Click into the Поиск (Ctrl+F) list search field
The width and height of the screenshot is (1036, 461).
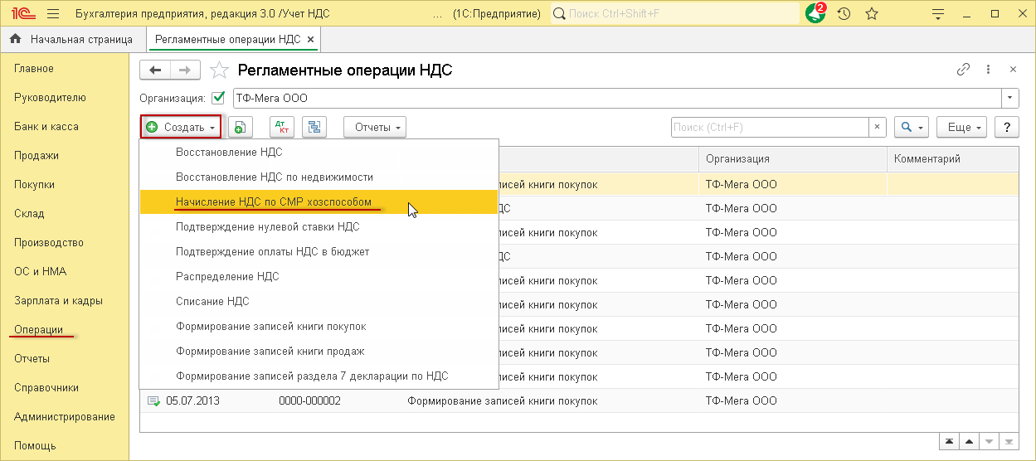tap(769, 127)
